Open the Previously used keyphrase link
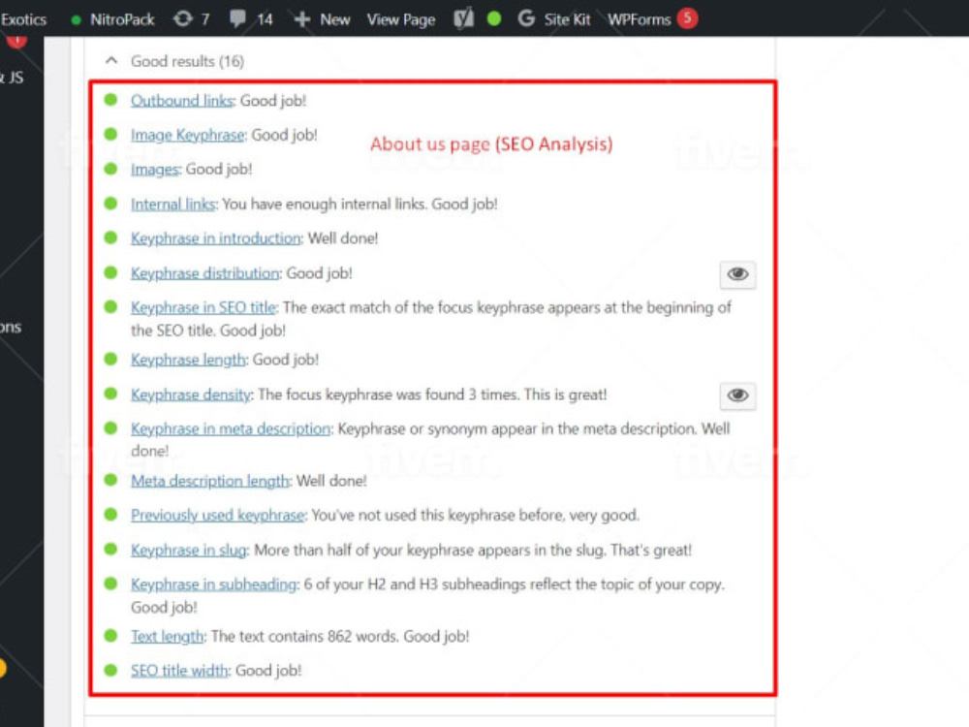 [217, 515]
